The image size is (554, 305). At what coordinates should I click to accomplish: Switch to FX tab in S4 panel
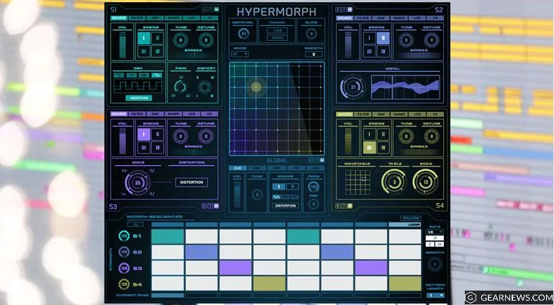point(435,114)
